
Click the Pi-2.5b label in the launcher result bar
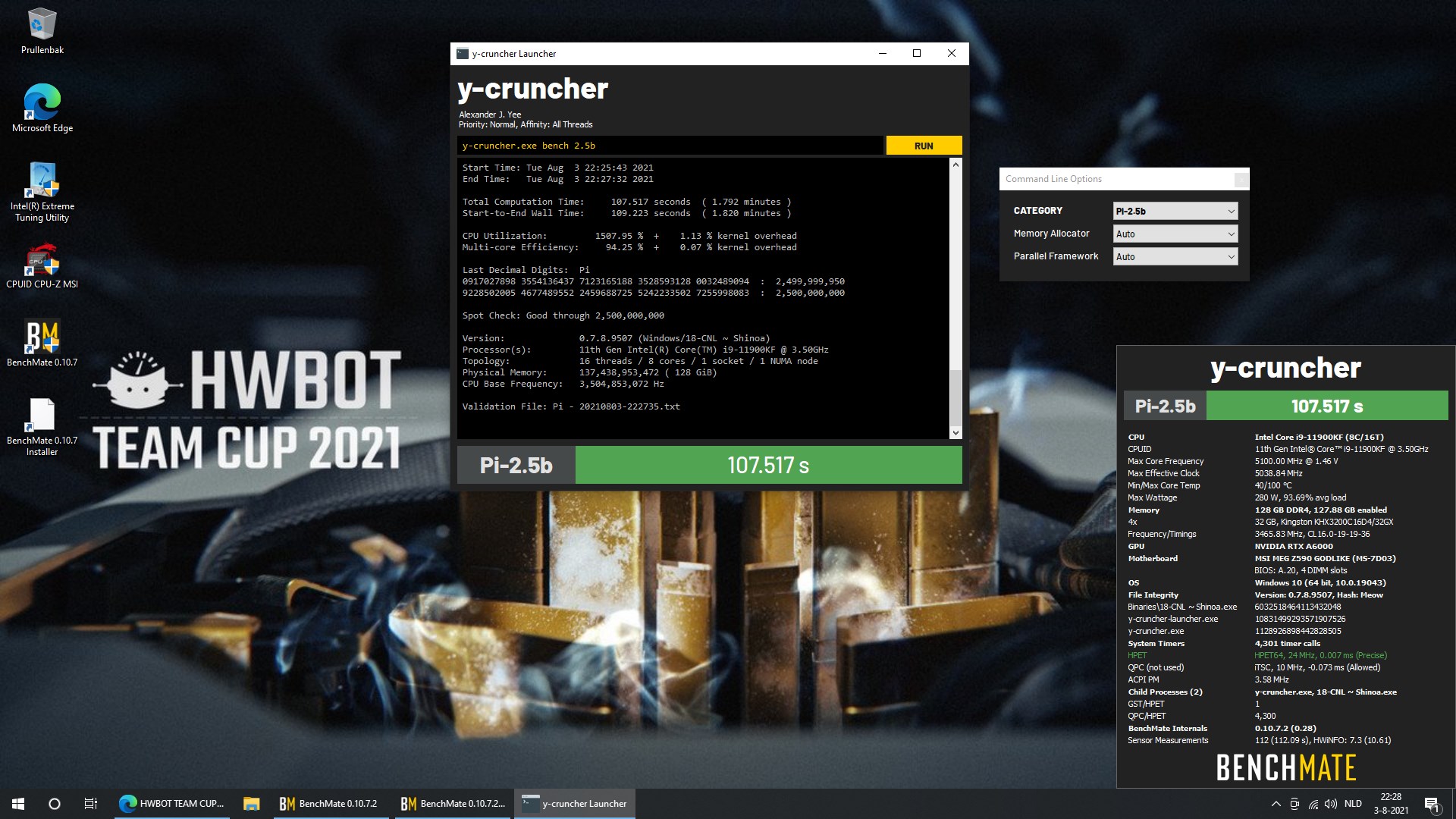516,465
